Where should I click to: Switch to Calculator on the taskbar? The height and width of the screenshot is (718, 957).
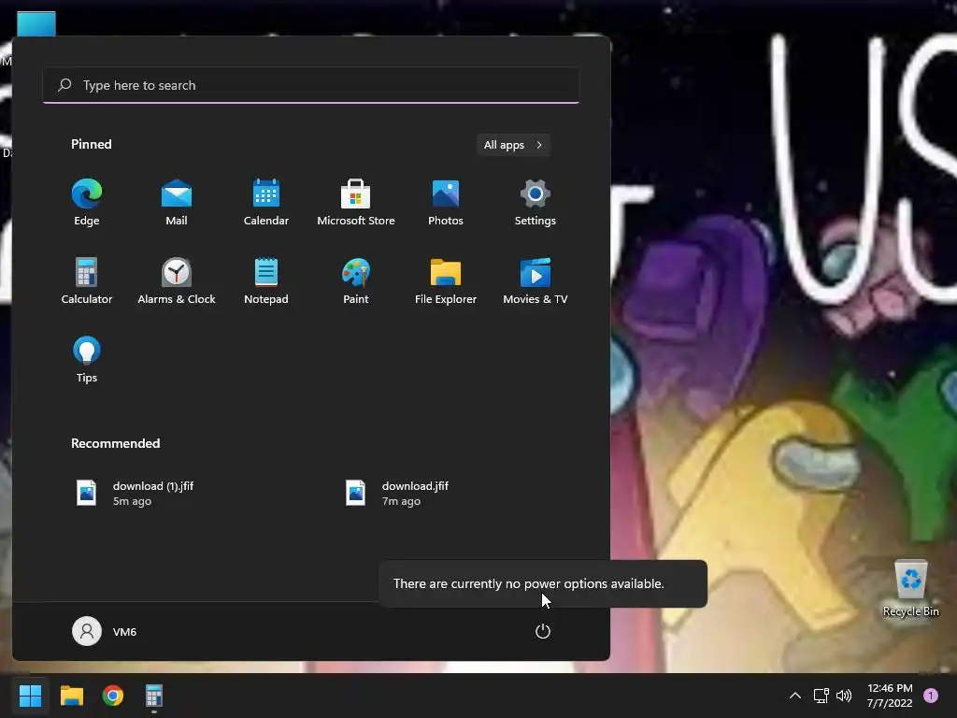[x=154, y=696]
